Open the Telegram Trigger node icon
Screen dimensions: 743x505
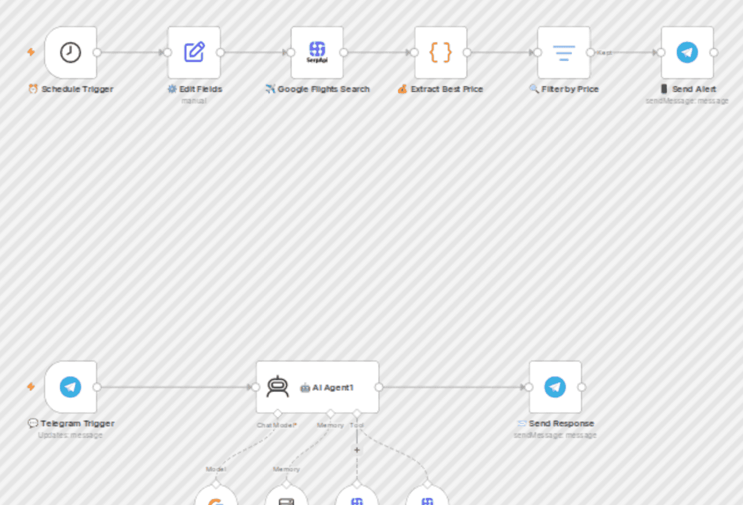(x=71, y=387)
